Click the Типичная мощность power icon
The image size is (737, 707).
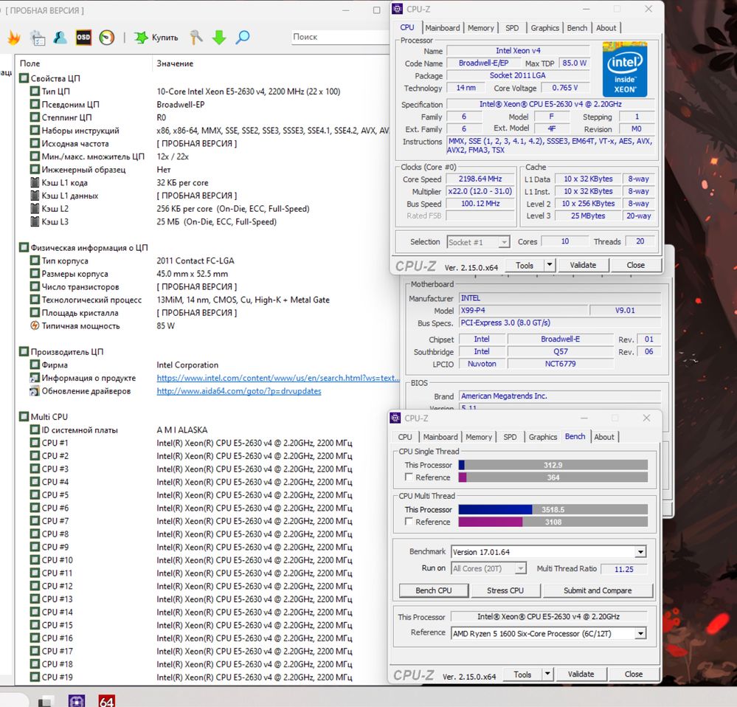(x=35, y=325)
